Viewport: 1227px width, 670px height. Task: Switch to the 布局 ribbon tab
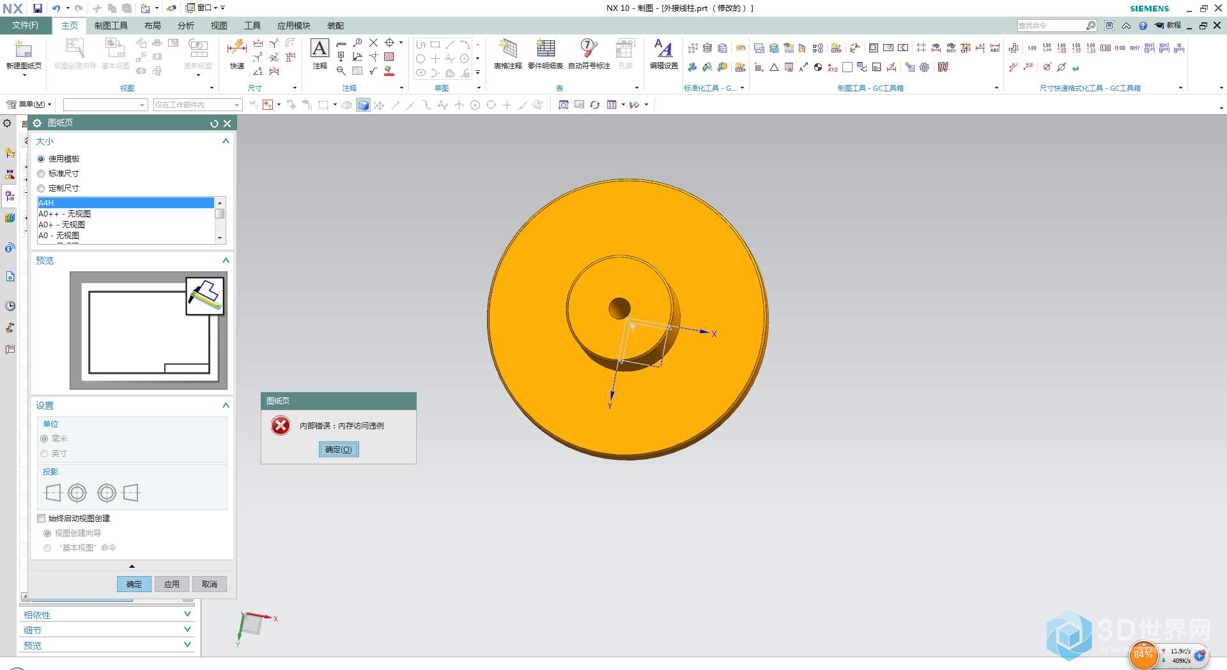pyautogui.click(x=152, y=26)
